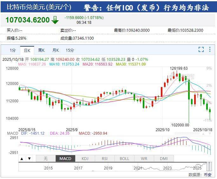Image resolution: width=217 pixels, height=179 pixels.
Task: Enable the MACD indicator
Action: [x=65, y=158]
